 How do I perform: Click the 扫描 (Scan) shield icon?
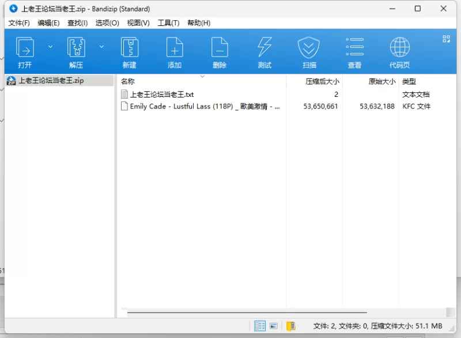[x=309, y=47]
